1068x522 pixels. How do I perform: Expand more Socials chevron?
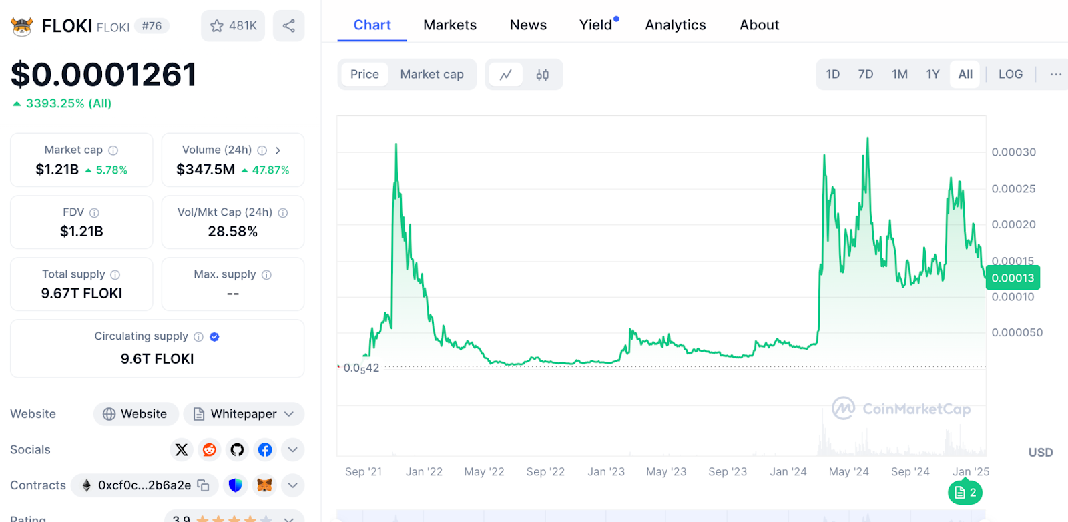click(292, 449)
